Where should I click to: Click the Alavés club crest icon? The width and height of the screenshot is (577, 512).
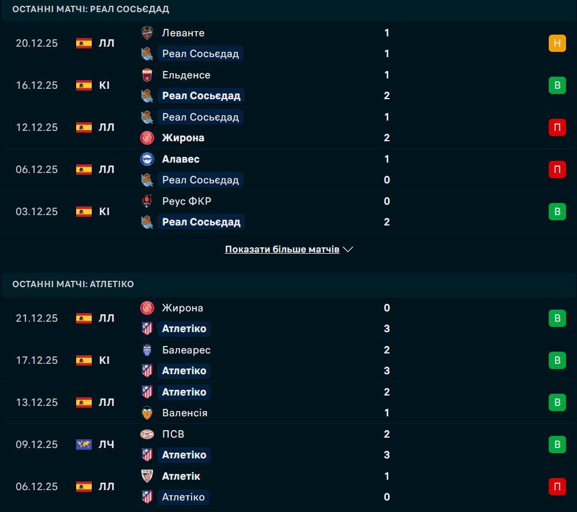147,159
